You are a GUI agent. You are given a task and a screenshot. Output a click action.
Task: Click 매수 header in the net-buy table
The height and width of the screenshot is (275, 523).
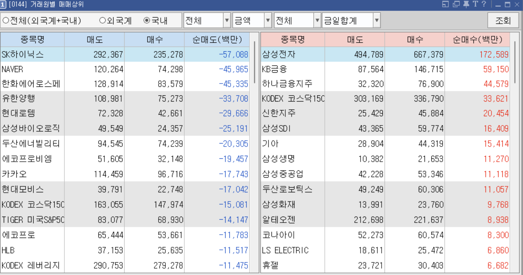415,40
